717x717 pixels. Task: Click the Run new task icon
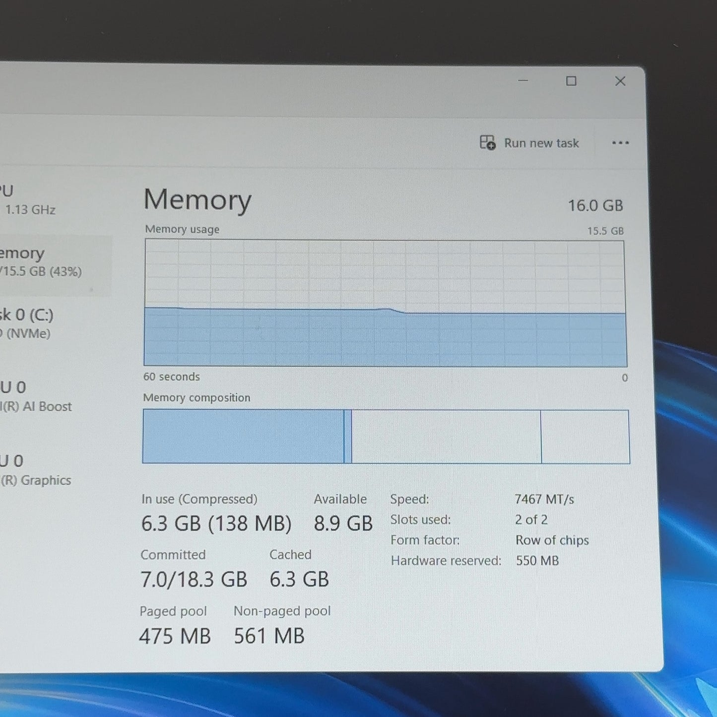pos(487,143)
